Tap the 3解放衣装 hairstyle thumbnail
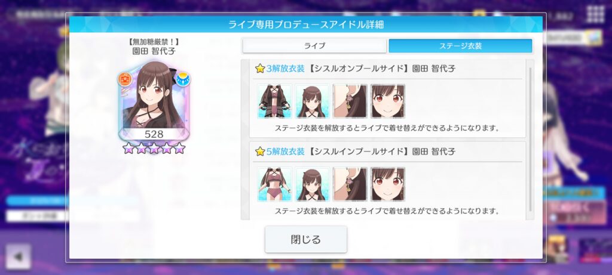The height and width of the screenshot is (275, 612). click(312, 101)
